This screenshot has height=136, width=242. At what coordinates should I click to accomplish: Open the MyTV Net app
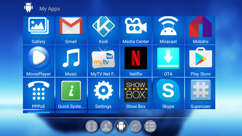click(x=103, y=62)
